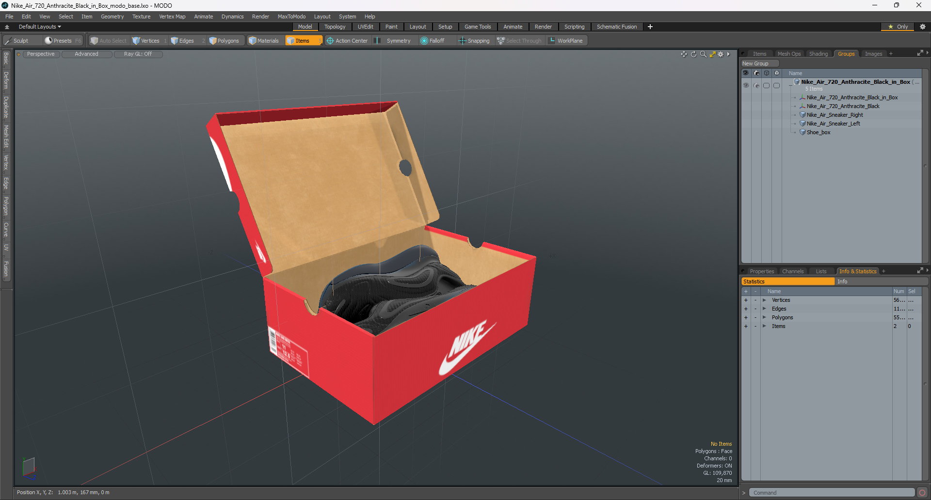Open the viewport settings gear

(x=721, y=54)
